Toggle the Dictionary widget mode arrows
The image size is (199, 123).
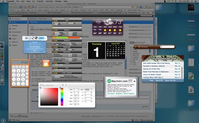click(x=136, y=47)
